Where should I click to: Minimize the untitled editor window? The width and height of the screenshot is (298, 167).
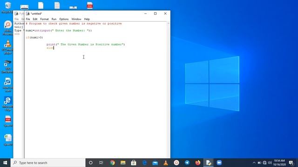[146, 13]
